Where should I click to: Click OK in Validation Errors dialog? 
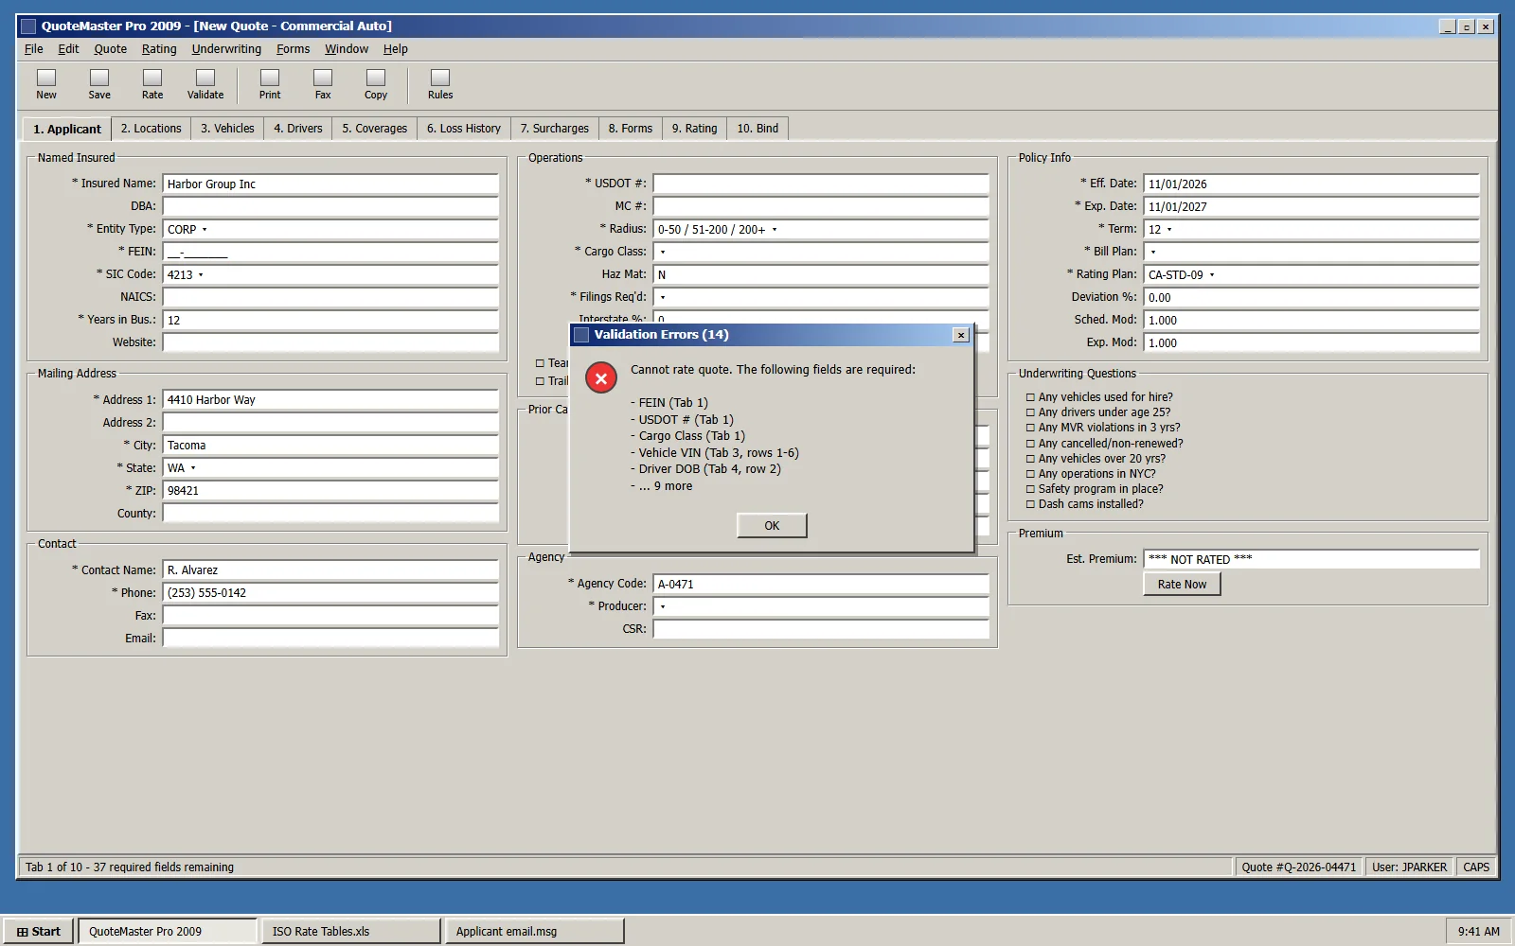[x=772, y=526]
